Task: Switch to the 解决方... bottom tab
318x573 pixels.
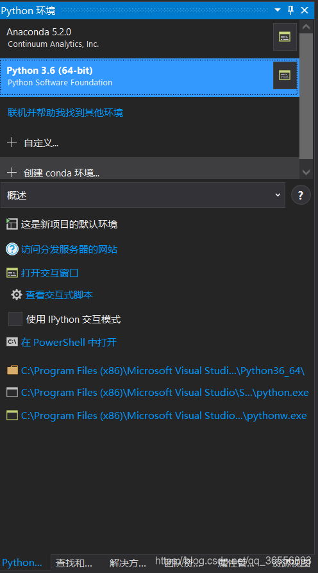Action: (128, 563)
